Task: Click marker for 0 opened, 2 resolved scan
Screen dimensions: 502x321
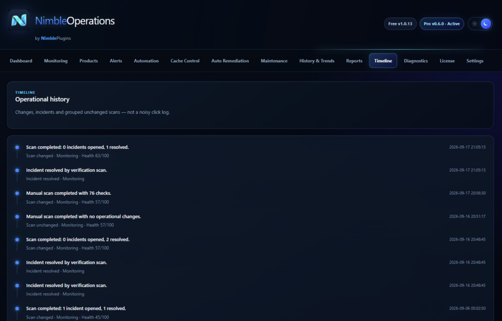Action: 17,240
